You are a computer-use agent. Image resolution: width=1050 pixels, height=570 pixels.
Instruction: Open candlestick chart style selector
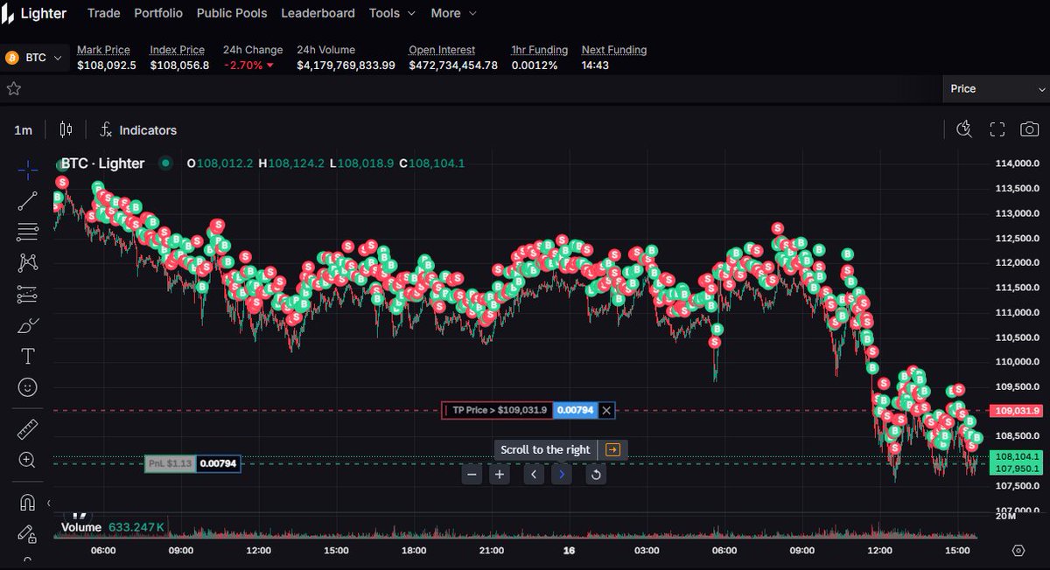click(66, 129)
